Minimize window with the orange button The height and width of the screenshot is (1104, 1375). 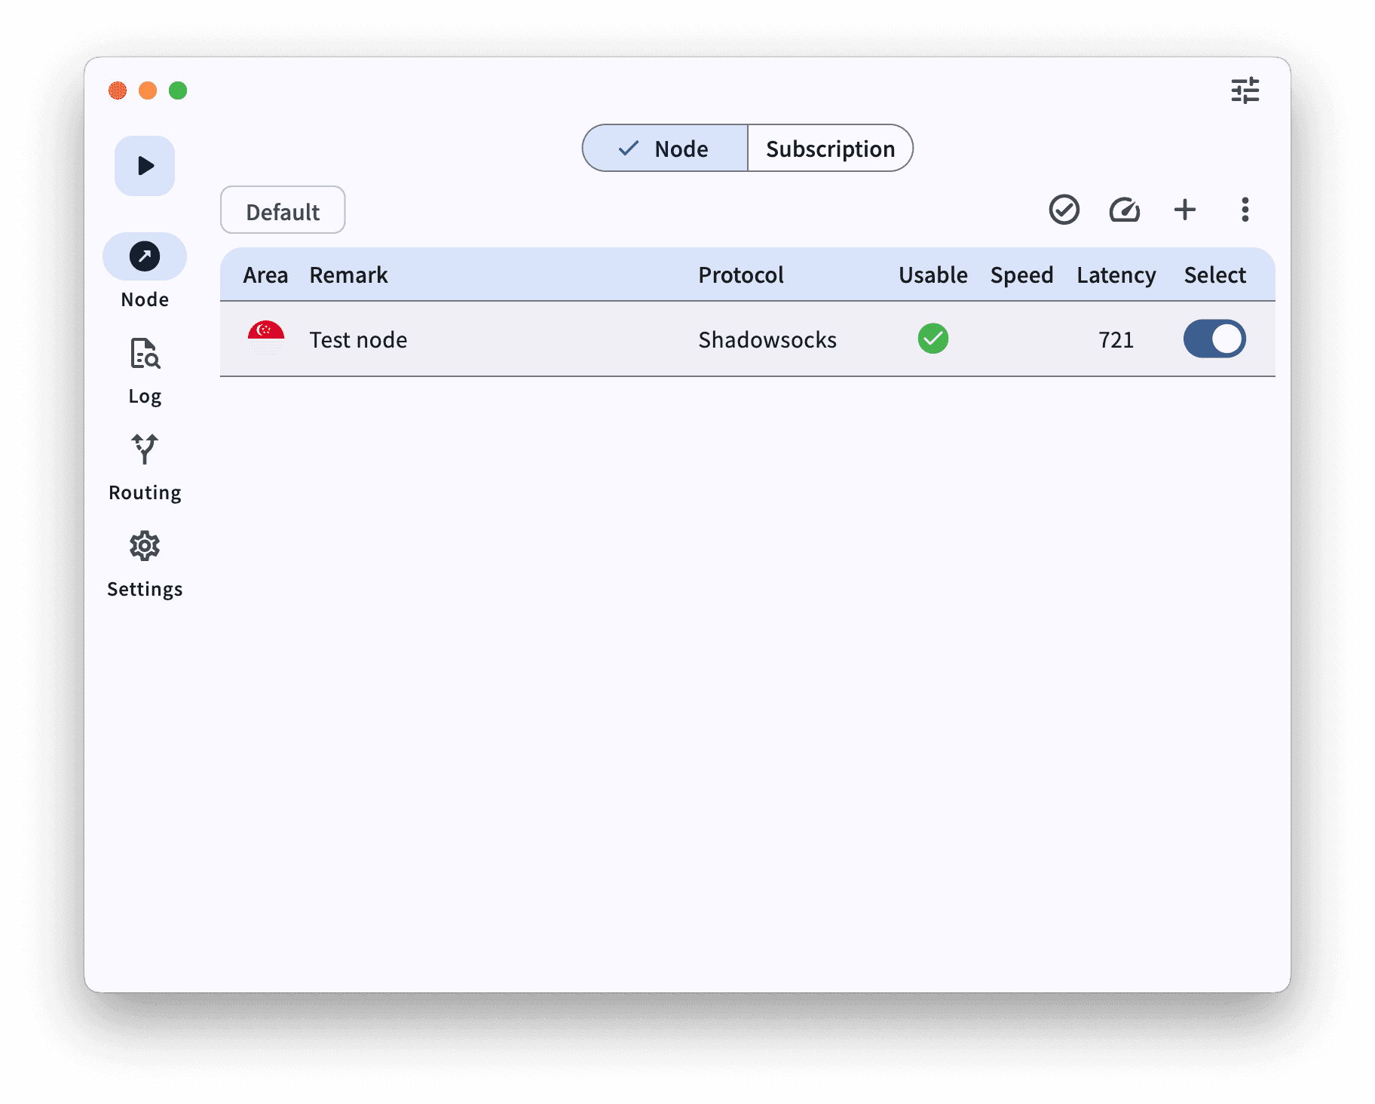tap(148, 90)
